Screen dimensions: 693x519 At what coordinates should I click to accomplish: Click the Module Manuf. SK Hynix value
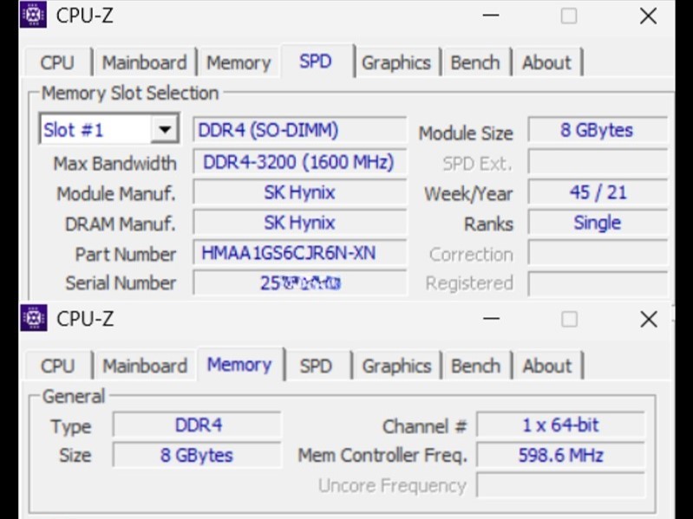point(299,192)
